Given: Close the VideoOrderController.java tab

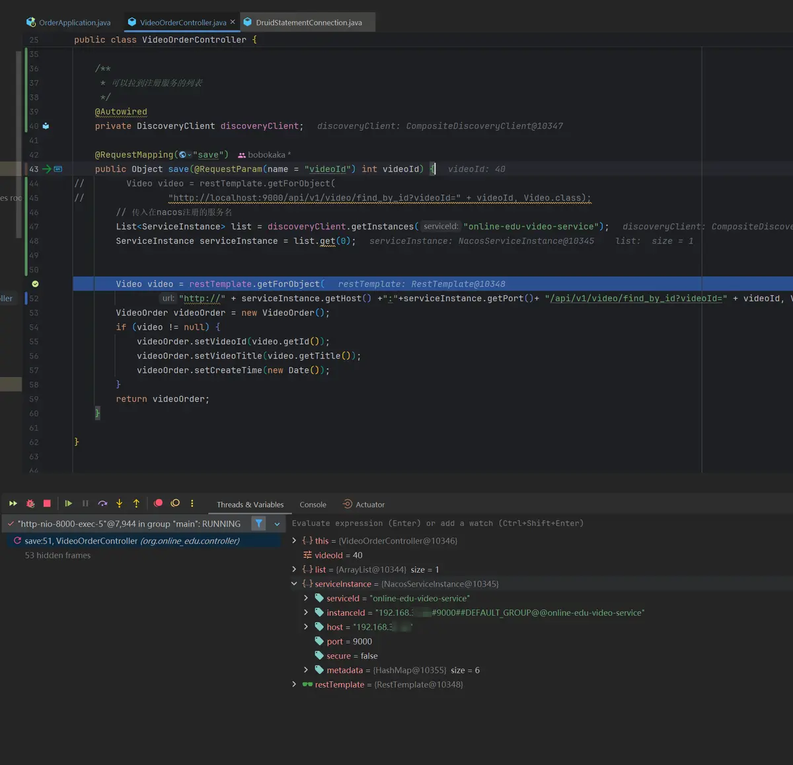Looking at the screenshot, I should (233, 22).
